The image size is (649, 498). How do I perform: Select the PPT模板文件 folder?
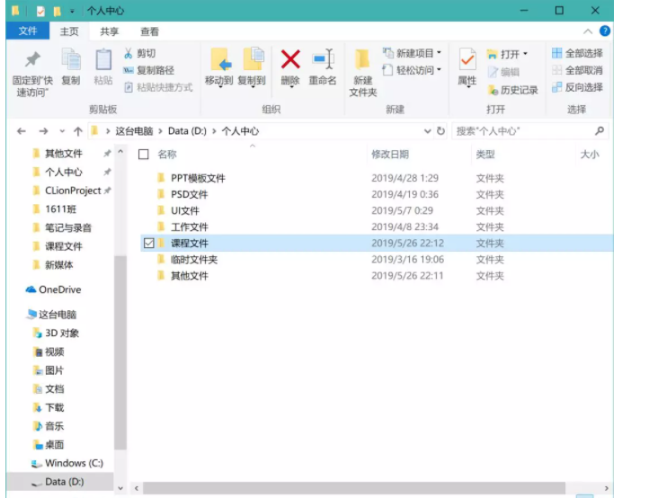[198, 178]
